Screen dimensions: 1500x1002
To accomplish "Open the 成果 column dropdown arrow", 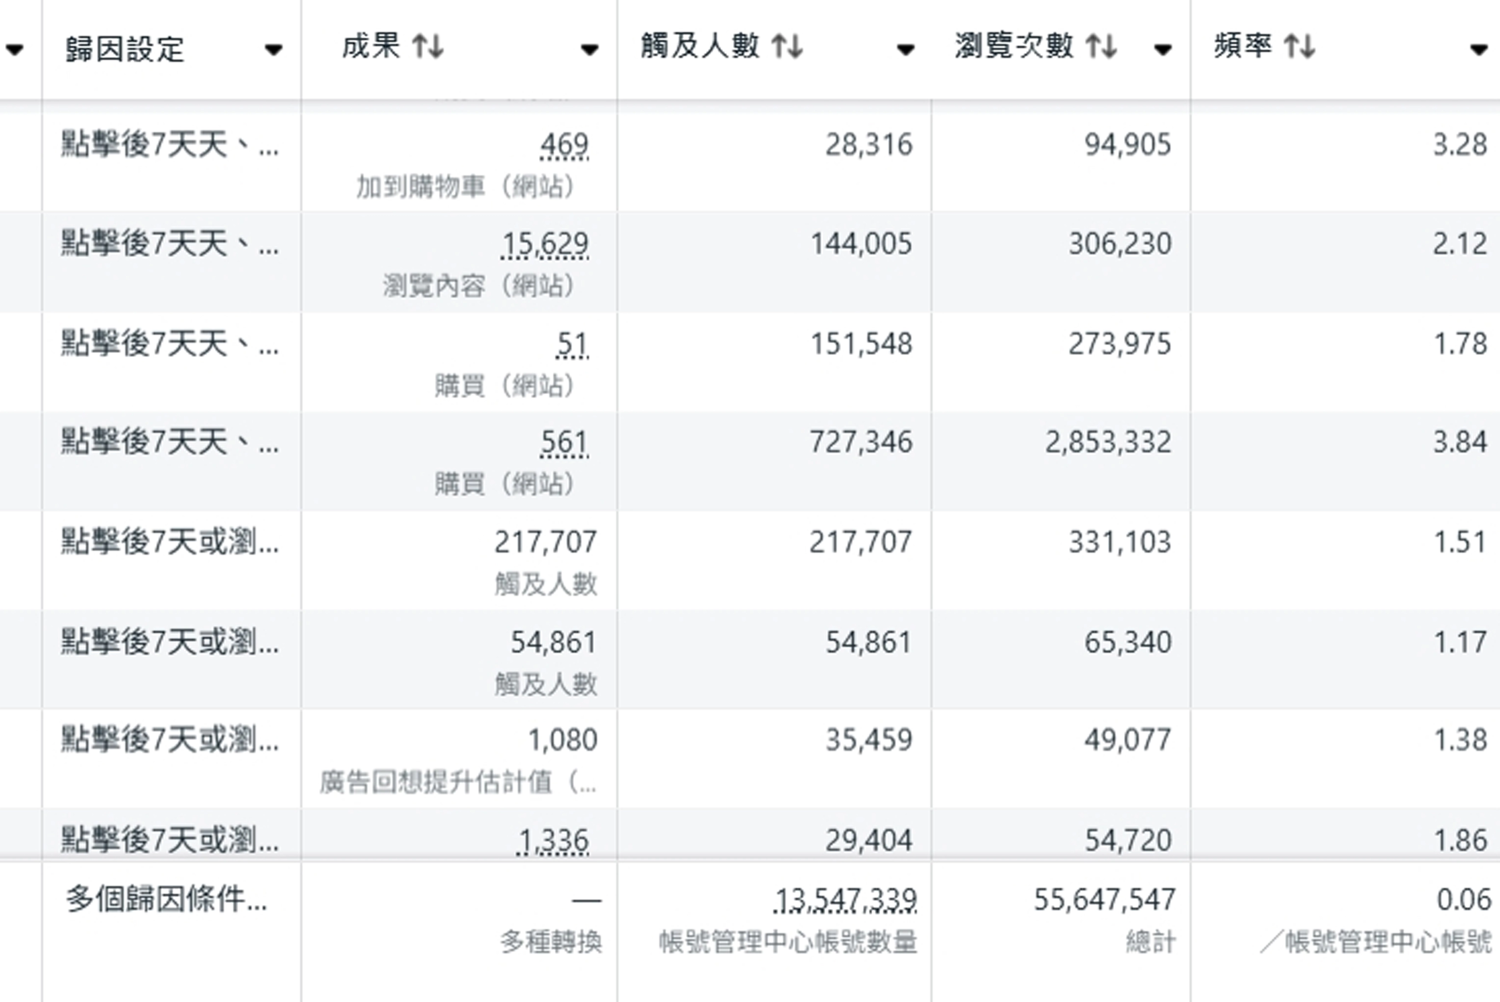I will point(590,49).
